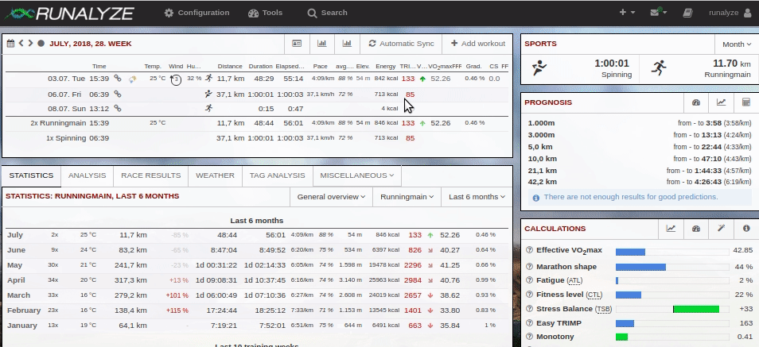Click the Automatic Sync button
The height and width of the screenshot is (347, 759).
click(401, 44)
